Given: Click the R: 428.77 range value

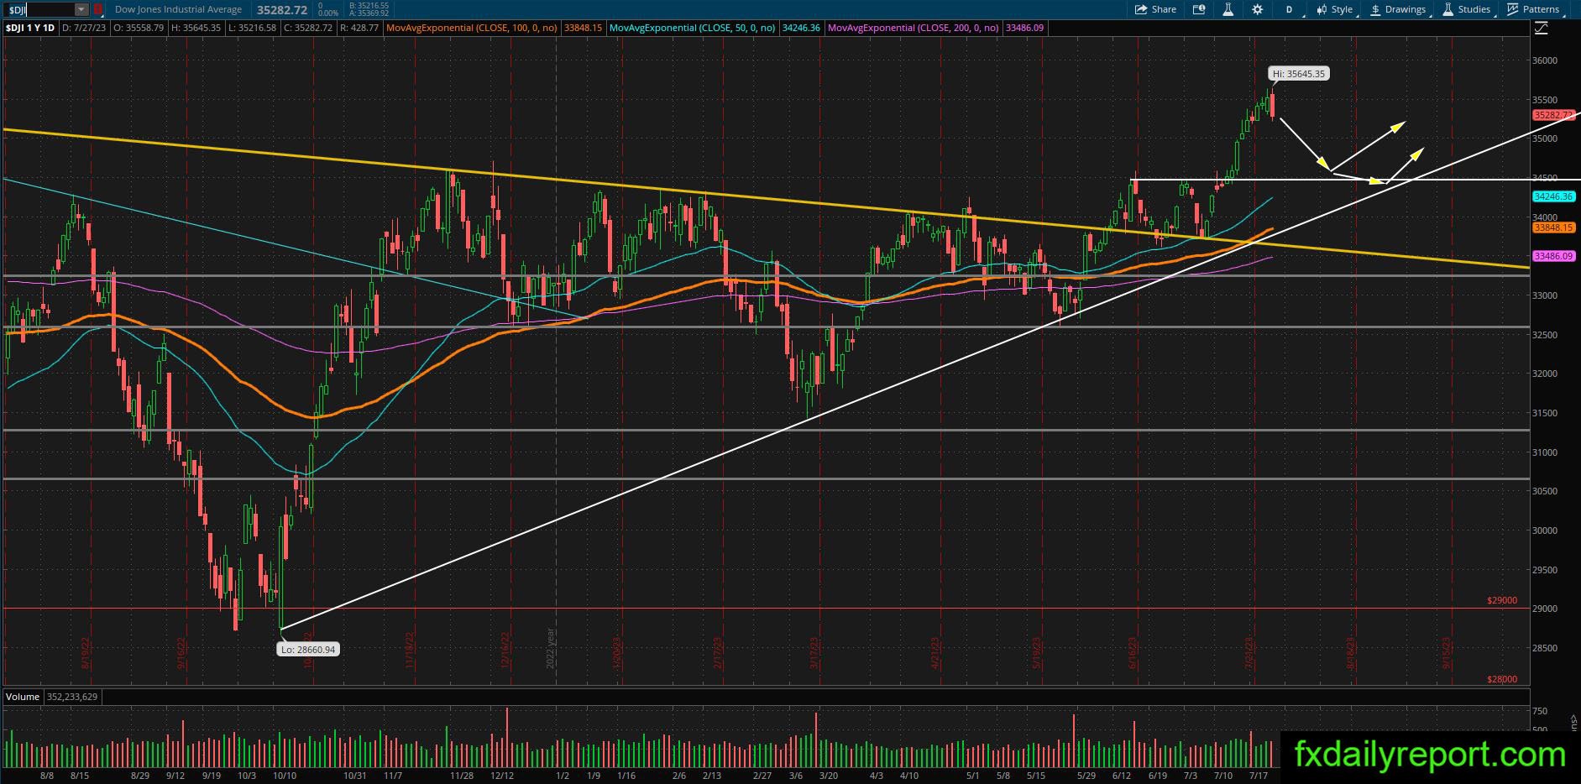Looking at the screenshot, I should pyautogui.click(x=361, y=28).
